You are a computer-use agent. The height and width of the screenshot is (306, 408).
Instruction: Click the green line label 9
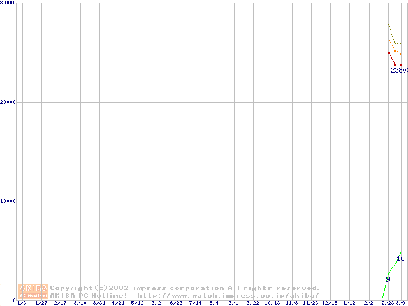(388, 279)
